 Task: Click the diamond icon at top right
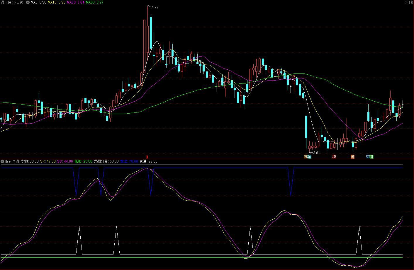pos(406,2)
